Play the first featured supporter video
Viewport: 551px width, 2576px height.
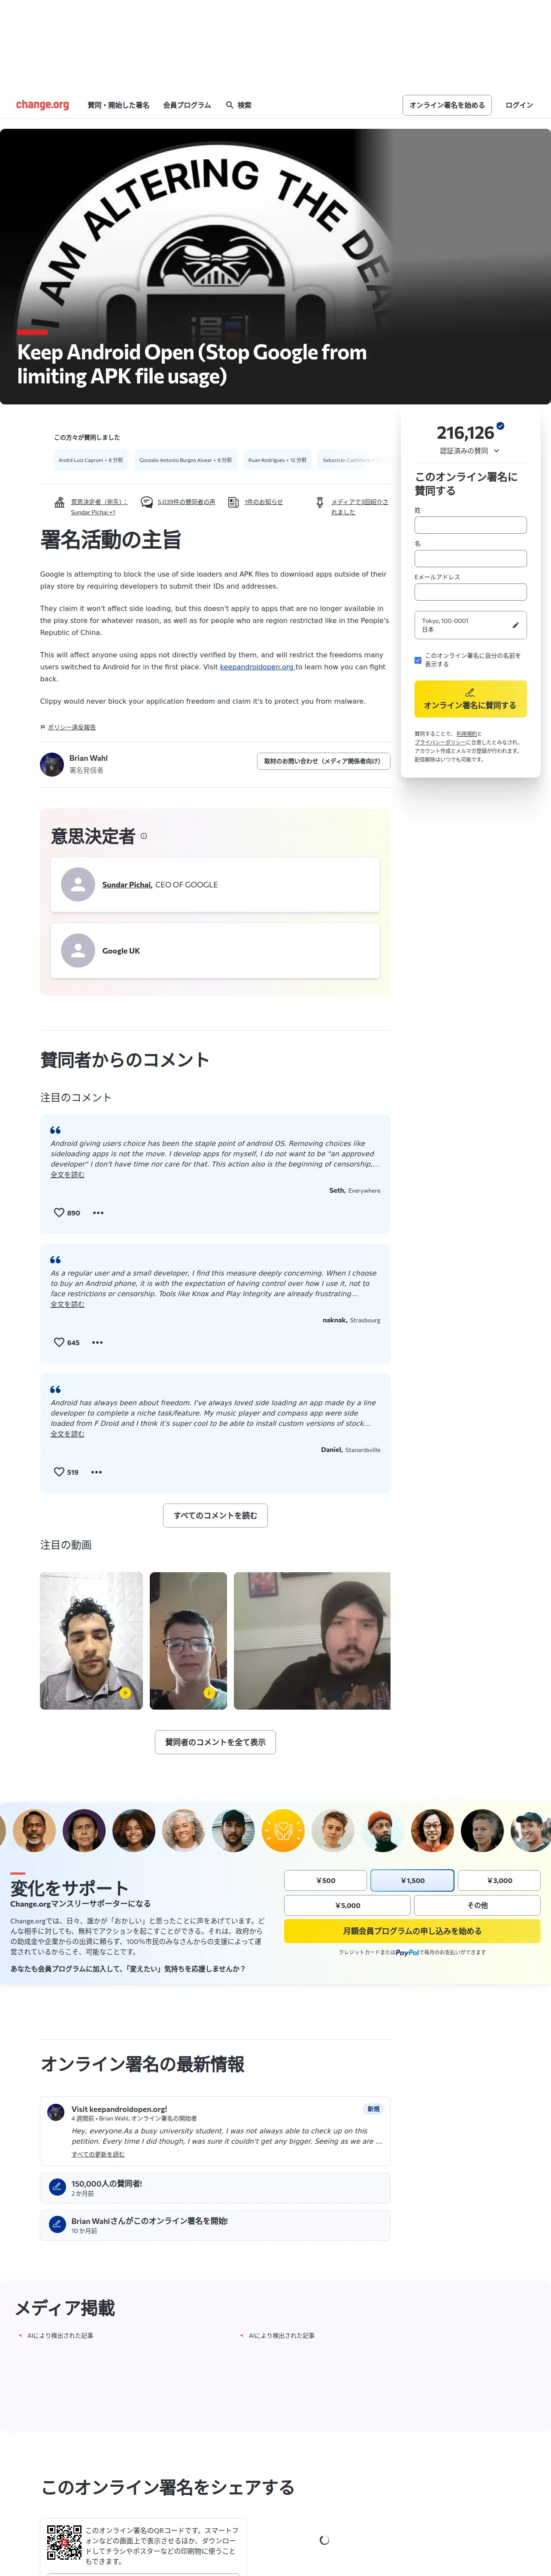pyautogui.click(x=91, y=1640)
